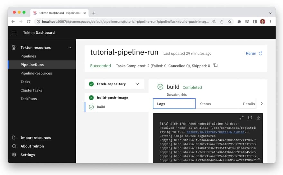
Task: Click fetch-repository green success check icon
Action: pyautogui.click(x=91, y=84)
